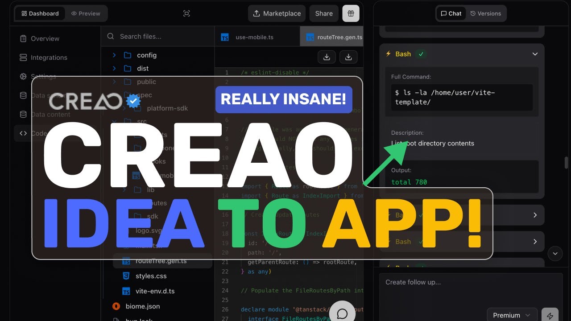Open styles.css in the file tree
Viewport: 571px width, 321px height.
tap(151, 276)
